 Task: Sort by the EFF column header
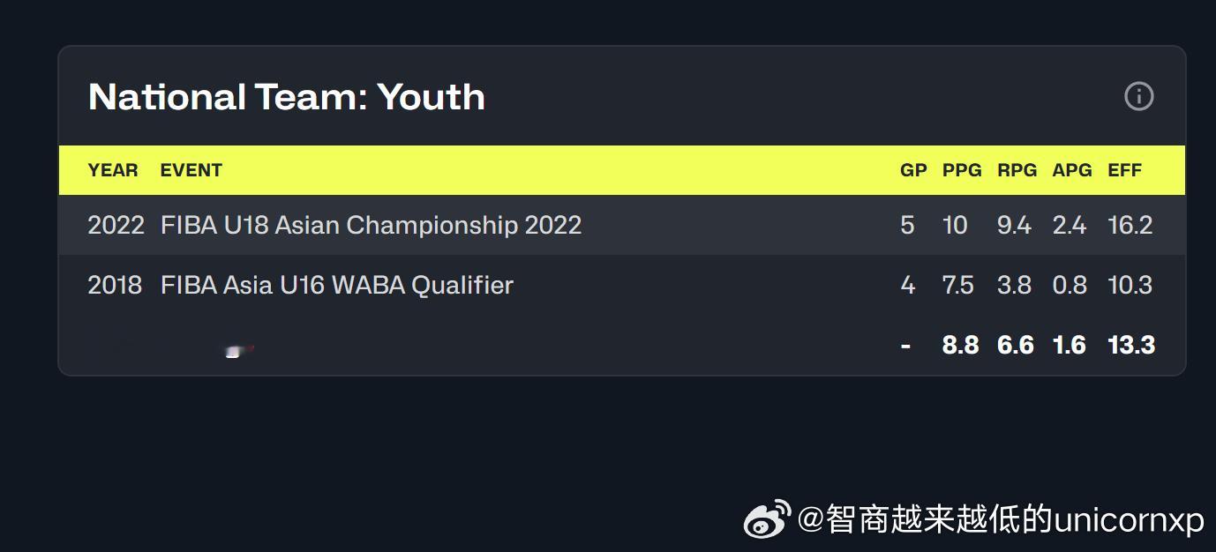(1125, 170)
